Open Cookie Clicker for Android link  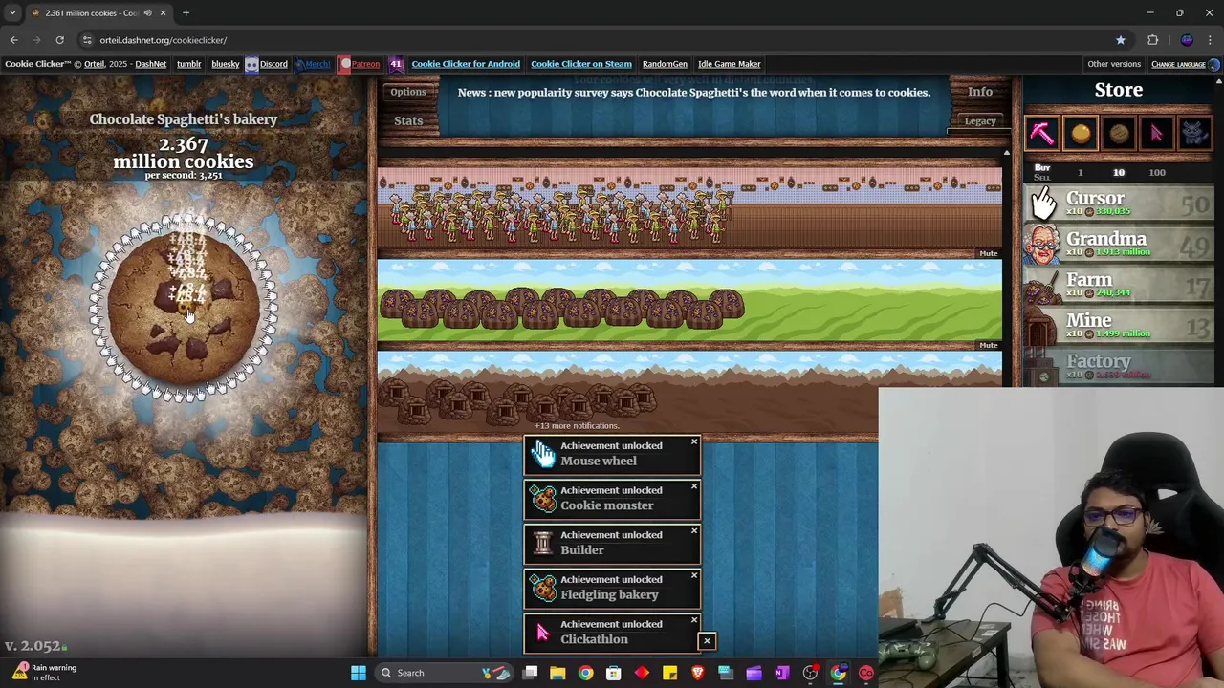466,64
